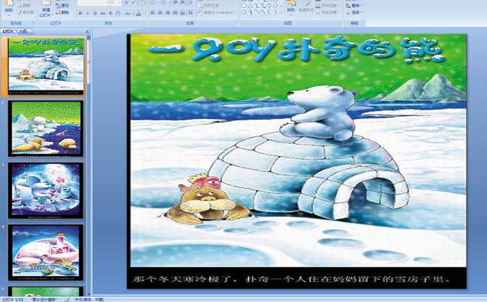Select the Triangle shape in gallery
The image size is (487, 302).
[x=250, y=6]
